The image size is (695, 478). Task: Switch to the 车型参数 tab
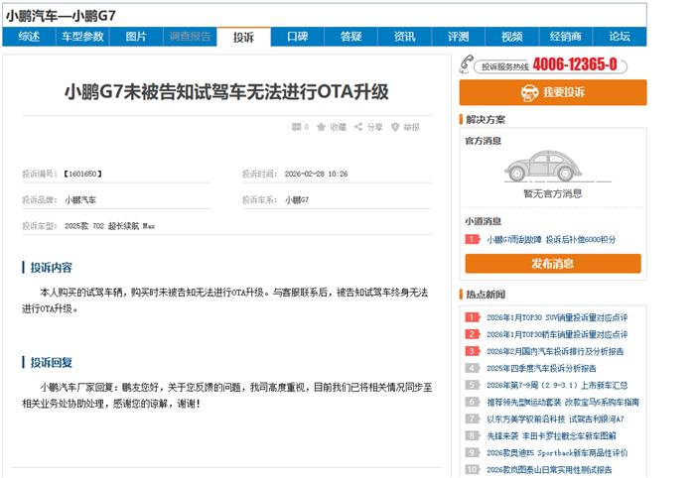tap(82, 37)
